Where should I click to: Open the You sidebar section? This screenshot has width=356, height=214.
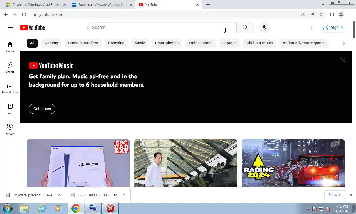coord(10,109)
